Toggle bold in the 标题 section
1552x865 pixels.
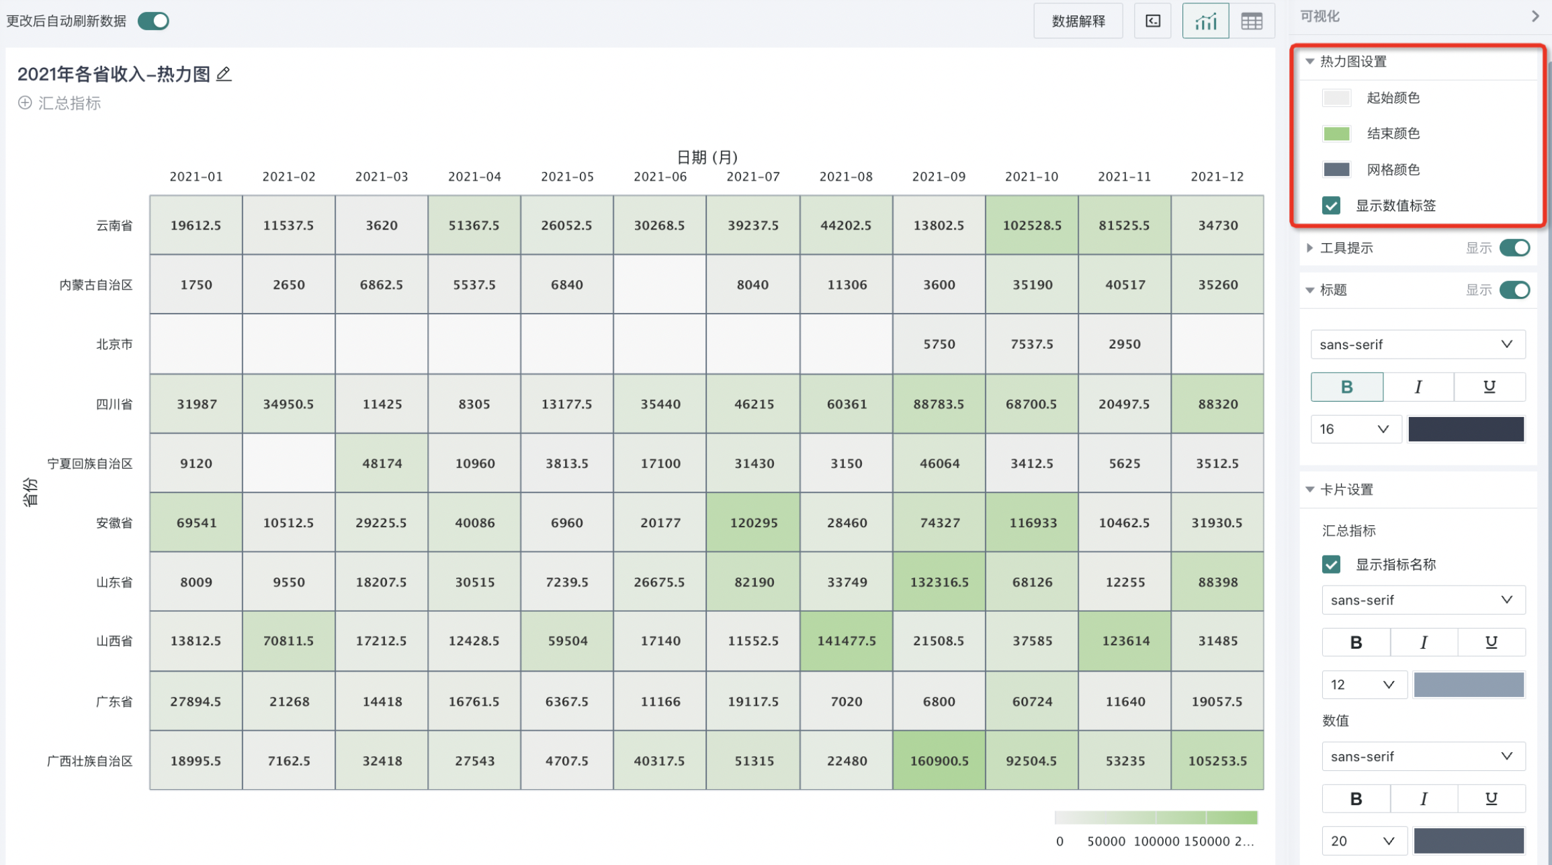[1346, 387]
